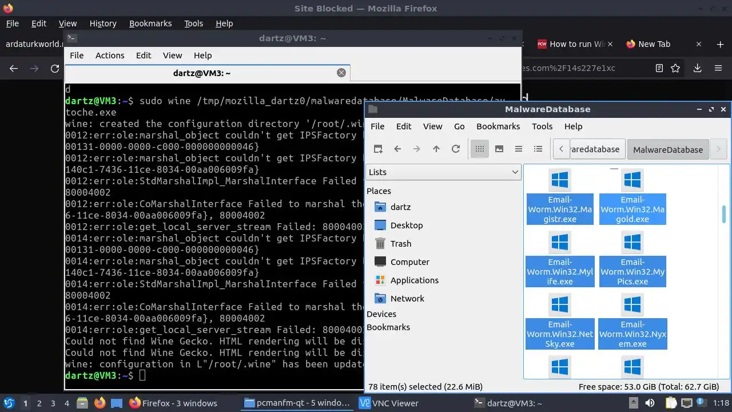Select the dartz@VM3 terminal tab

pos(202,73)
